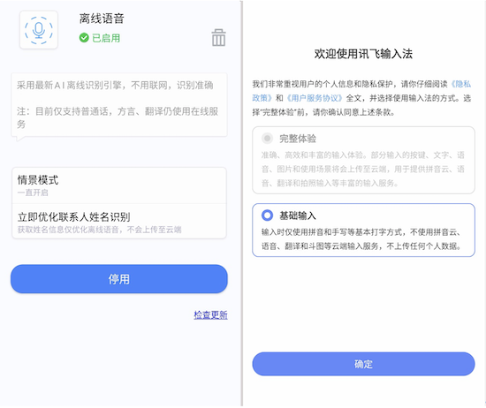Click the 基础输入 option card description

coord(362,238)
